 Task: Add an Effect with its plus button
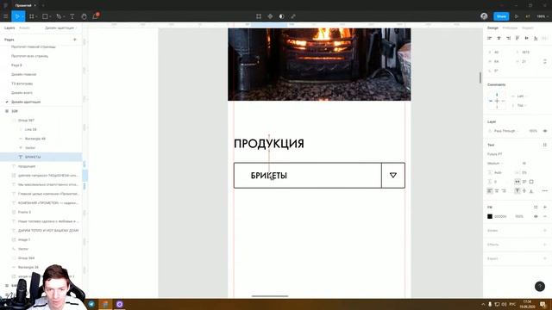[x=545, y=245]
